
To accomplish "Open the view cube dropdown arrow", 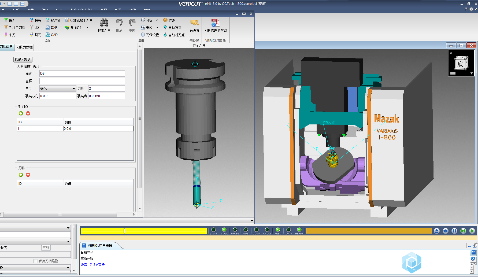I will point(472,73).
